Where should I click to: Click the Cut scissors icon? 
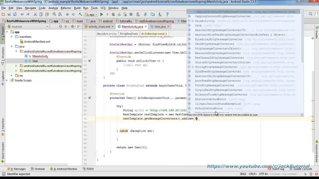35,14
